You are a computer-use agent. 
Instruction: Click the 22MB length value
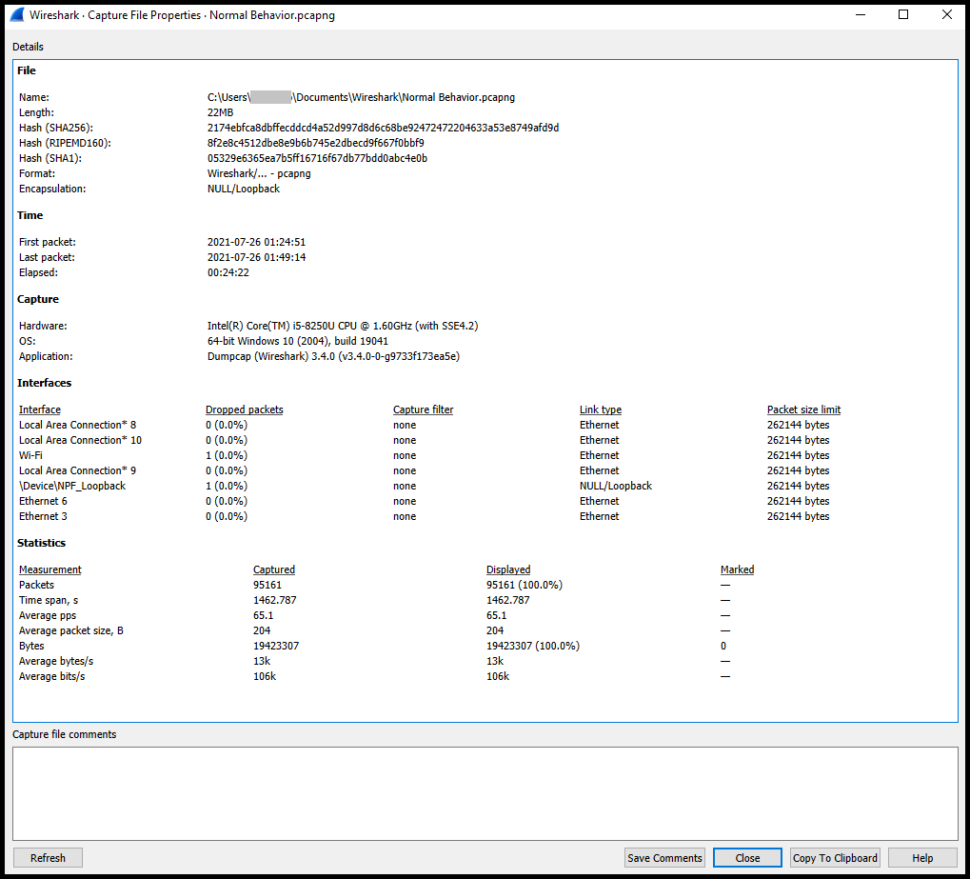pos(220,112)
